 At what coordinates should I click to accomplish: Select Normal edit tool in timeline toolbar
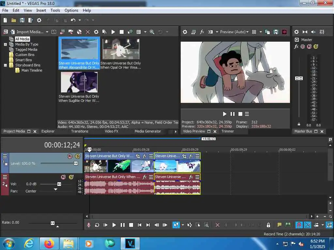click(x=176, y=225)
